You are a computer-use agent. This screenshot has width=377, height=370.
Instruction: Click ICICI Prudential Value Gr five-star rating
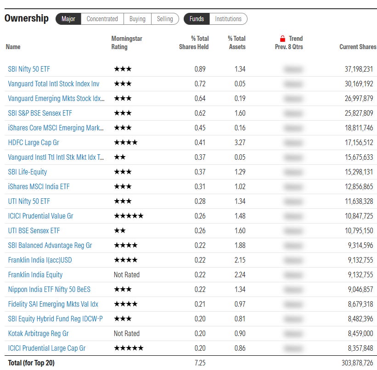129,216
